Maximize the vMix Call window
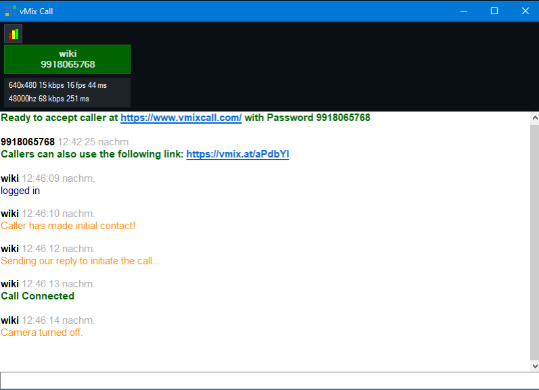 pyautogui.click(x=494, y=11)
